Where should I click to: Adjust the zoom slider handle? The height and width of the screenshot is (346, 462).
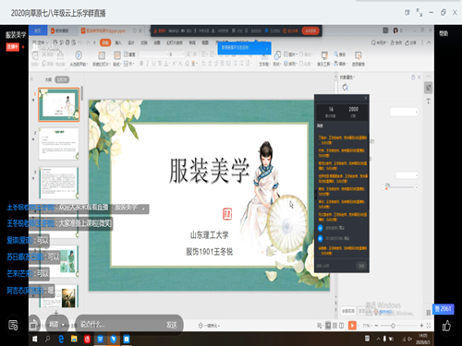(x=393, y=326)
